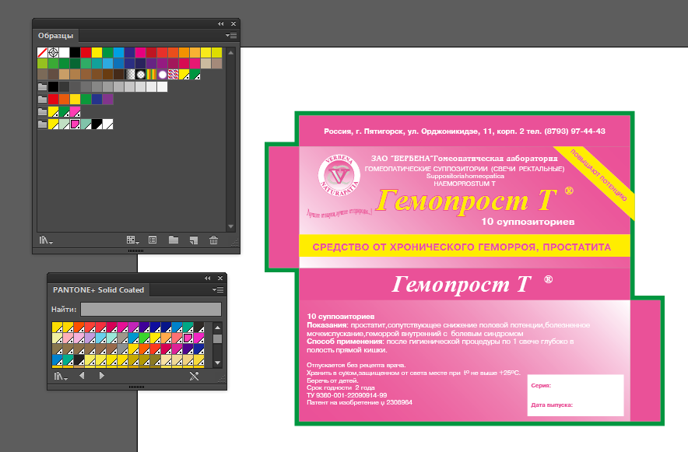Open Swatch Libraries menu in PANTONE panel
The height and width of the screenshot is (452, 688).
click(61, 376)
